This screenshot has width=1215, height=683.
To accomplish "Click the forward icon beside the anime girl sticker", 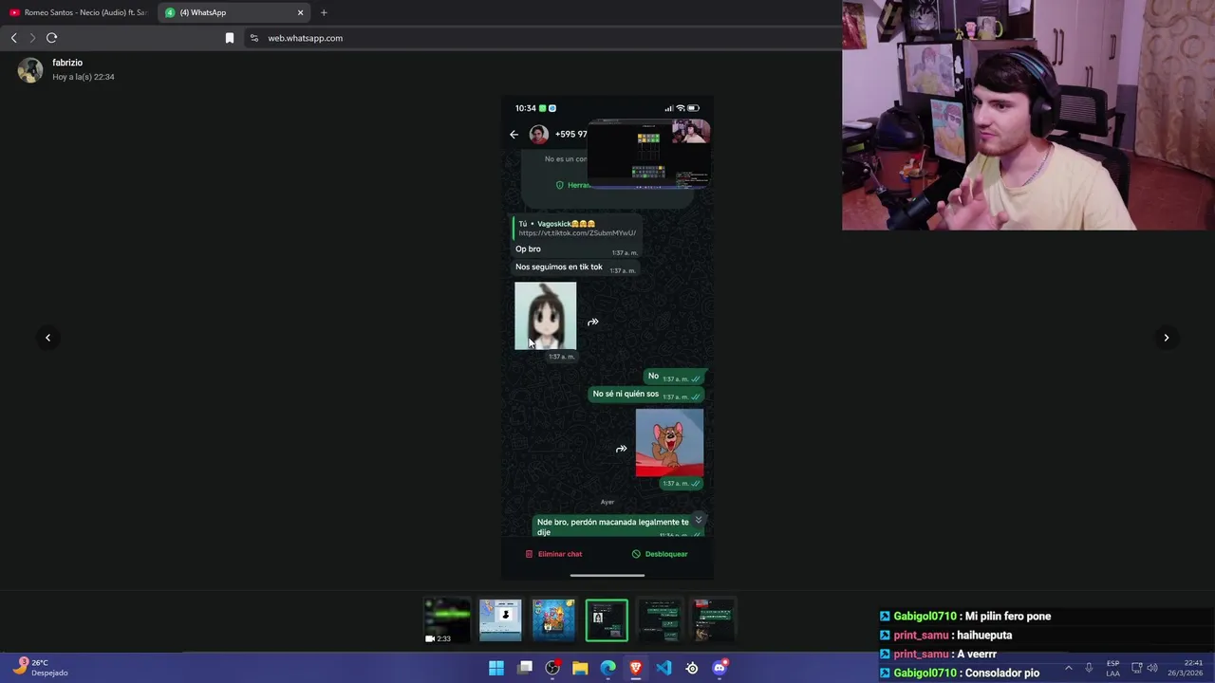I will (593, 323).
